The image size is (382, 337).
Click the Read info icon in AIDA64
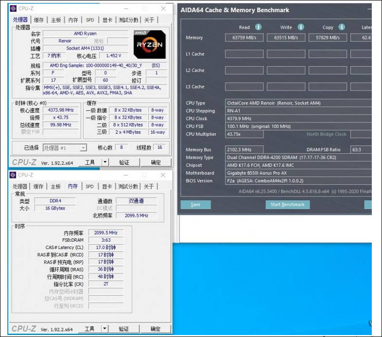point(258,27)
